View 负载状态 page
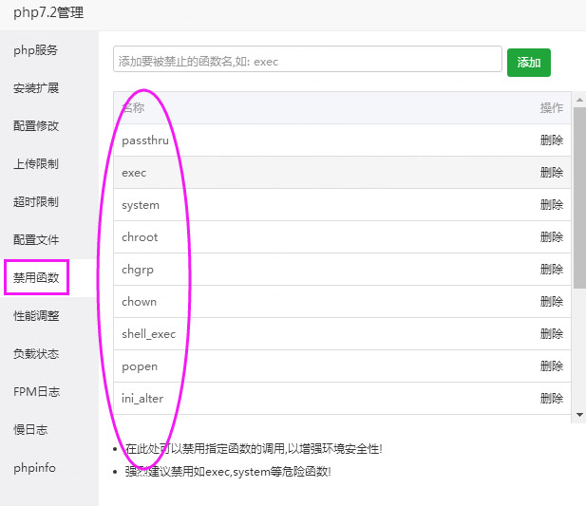The height and width of the screenshot is (506, 586). point(36,354)
